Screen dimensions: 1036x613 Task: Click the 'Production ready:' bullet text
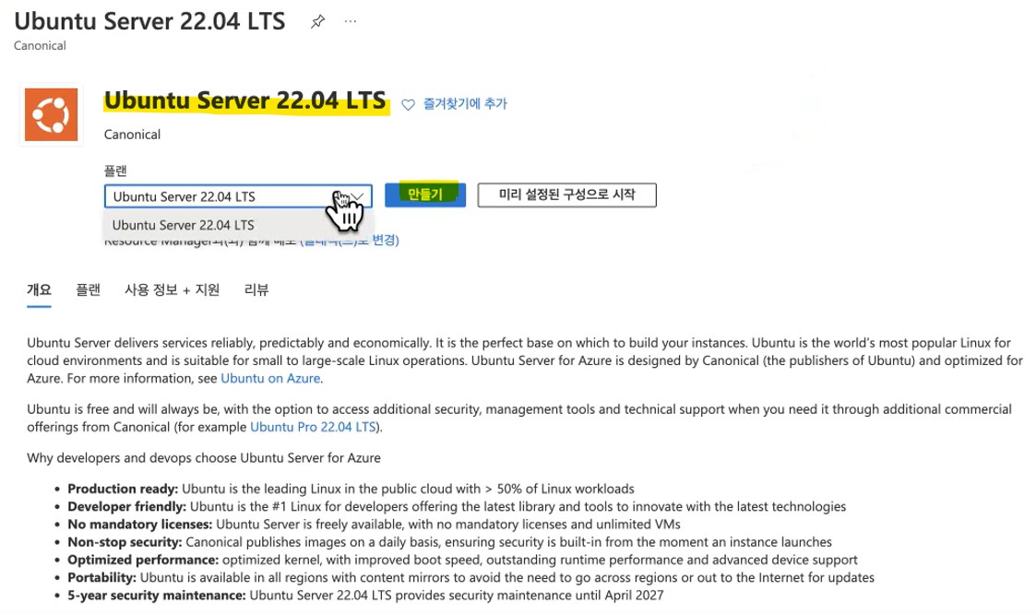[x=123, y=489]
